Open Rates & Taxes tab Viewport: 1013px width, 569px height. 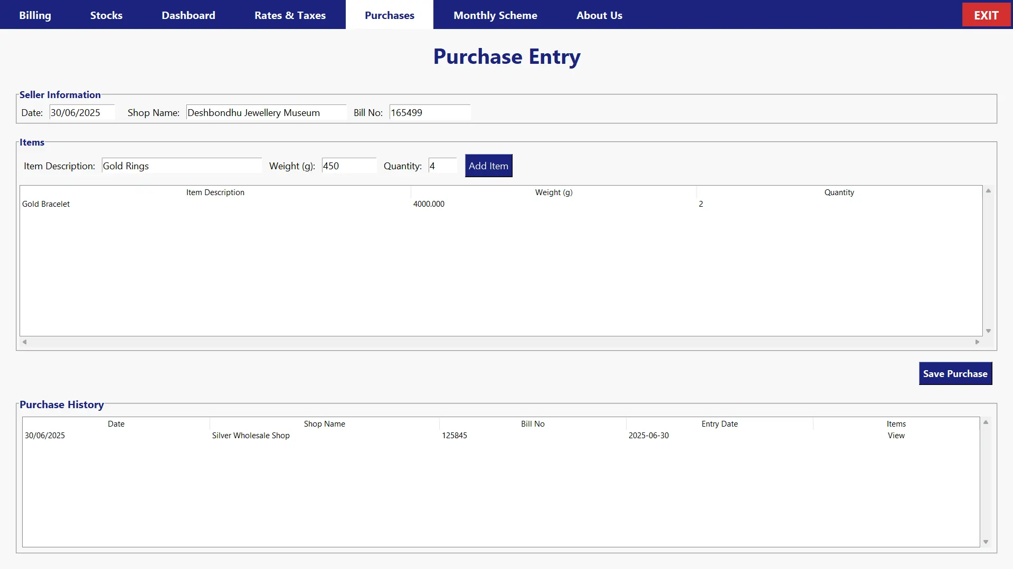[290, 15]
